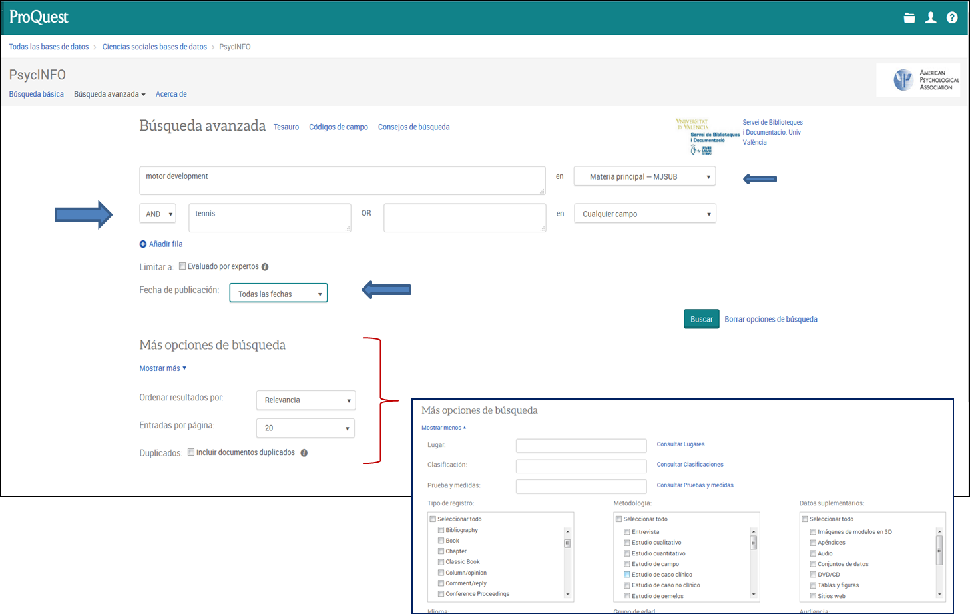Check Estudio cualitativo methodology option
This screenshot has width=970, height=614.
click(626, 543)
